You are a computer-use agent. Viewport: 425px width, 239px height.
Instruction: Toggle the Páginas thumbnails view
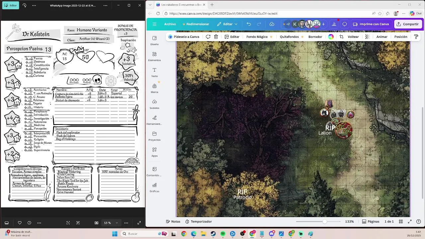click(371, 221)
